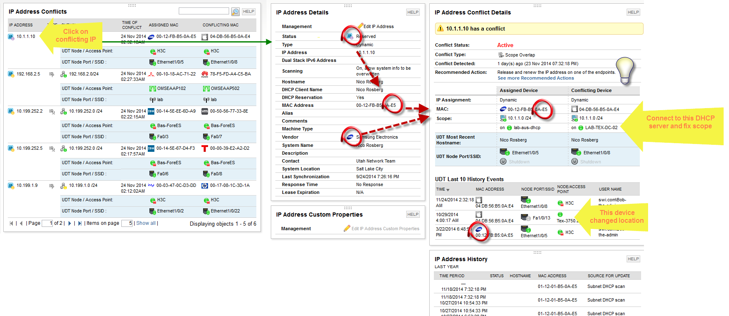Screen dimensions: 729x316
Task: Click Apple icon in 11/24/2014 history event row
Action: point(479,200)
